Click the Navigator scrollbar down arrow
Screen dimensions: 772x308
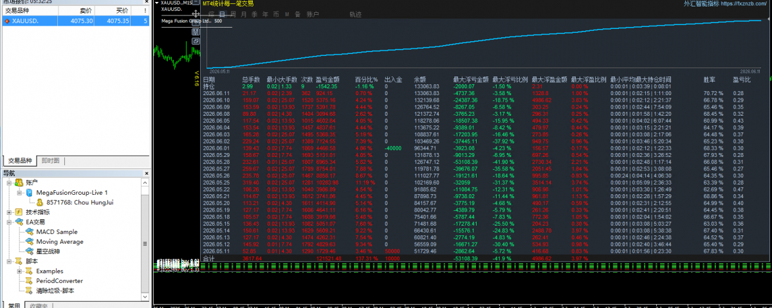(x=146, y=296)
